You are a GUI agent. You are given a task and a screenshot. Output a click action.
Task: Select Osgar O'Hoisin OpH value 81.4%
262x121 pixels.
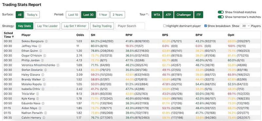point(232,55)
